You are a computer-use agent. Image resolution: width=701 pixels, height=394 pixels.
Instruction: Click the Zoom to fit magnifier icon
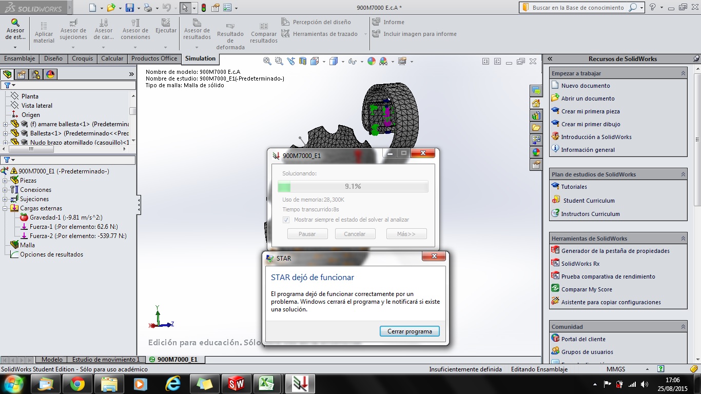click(267, 61)
